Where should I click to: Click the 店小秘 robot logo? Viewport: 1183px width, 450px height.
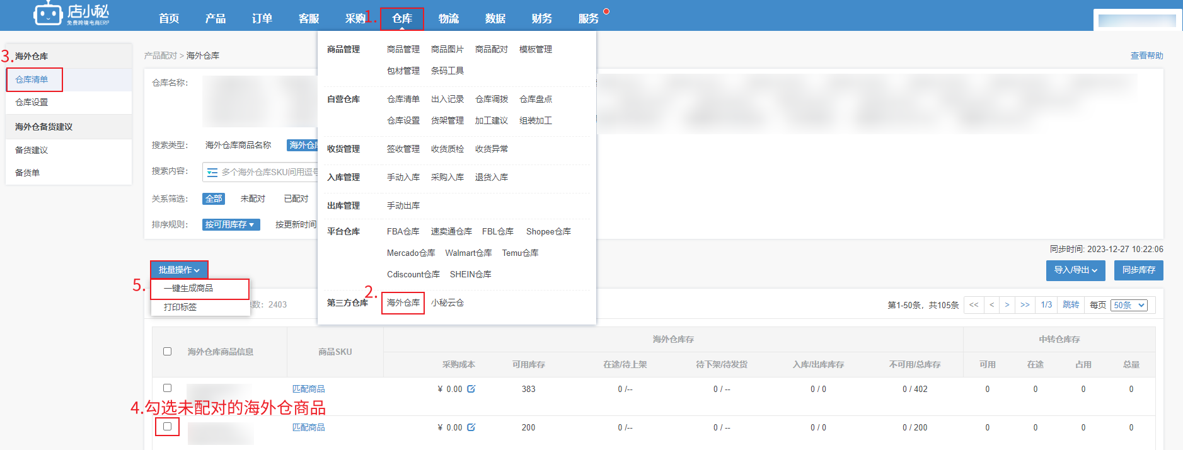48,14
